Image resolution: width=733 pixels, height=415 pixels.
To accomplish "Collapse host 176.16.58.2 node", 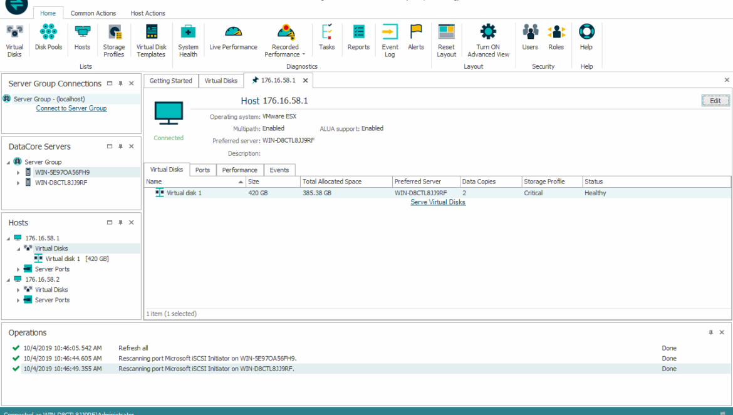I will [8, 280].
